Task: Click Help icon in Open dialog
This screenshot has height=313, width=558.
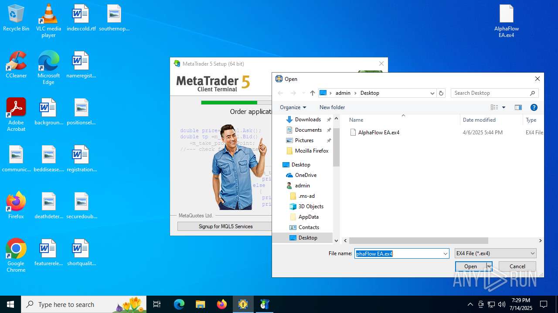Action: pyautogui.click(x=534, y=107)
